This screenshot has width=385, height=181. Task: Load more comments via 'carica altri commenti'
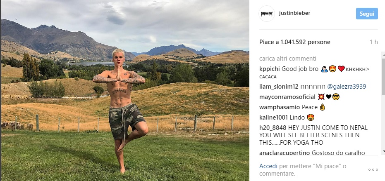click(288, 59)
